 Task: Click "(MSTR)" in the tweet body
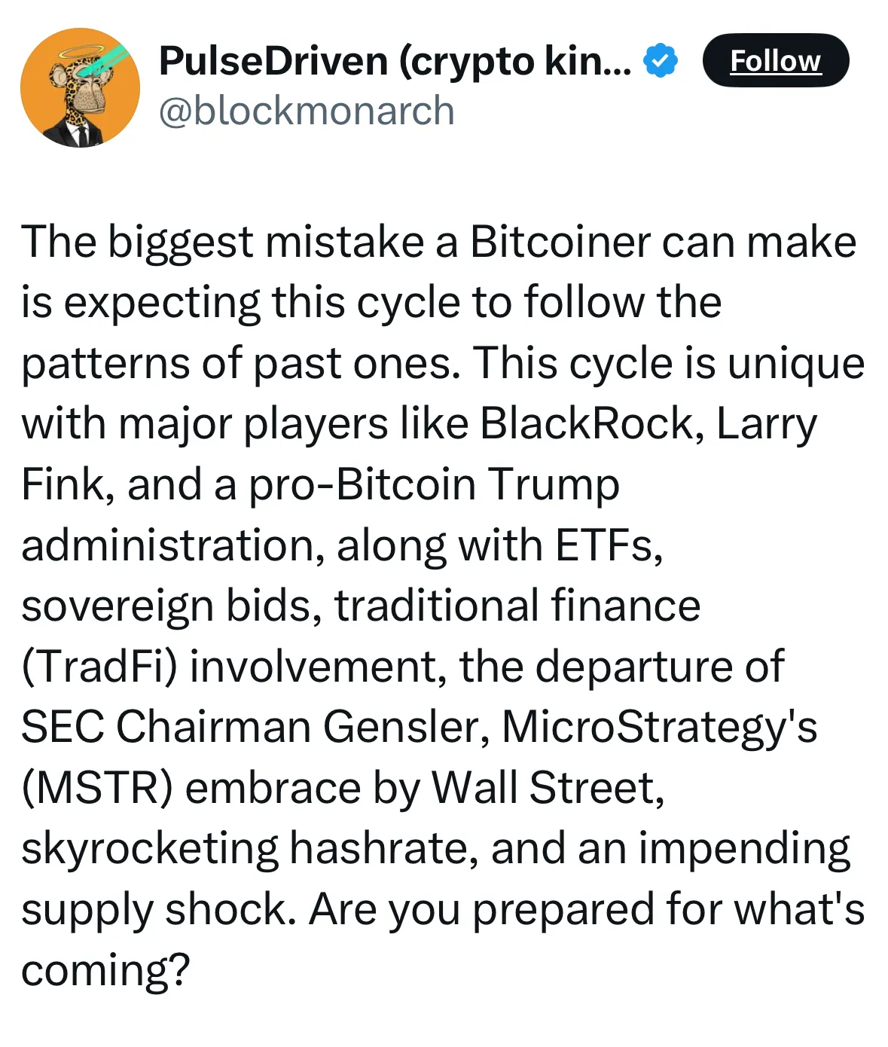[x=97, y=788]
